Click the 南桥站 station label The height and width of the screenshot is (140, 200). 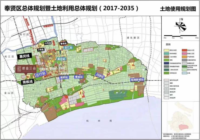64,77
